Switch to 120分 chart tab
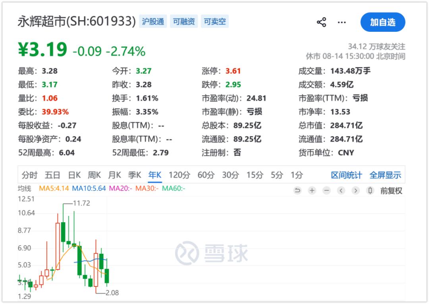 179,175
